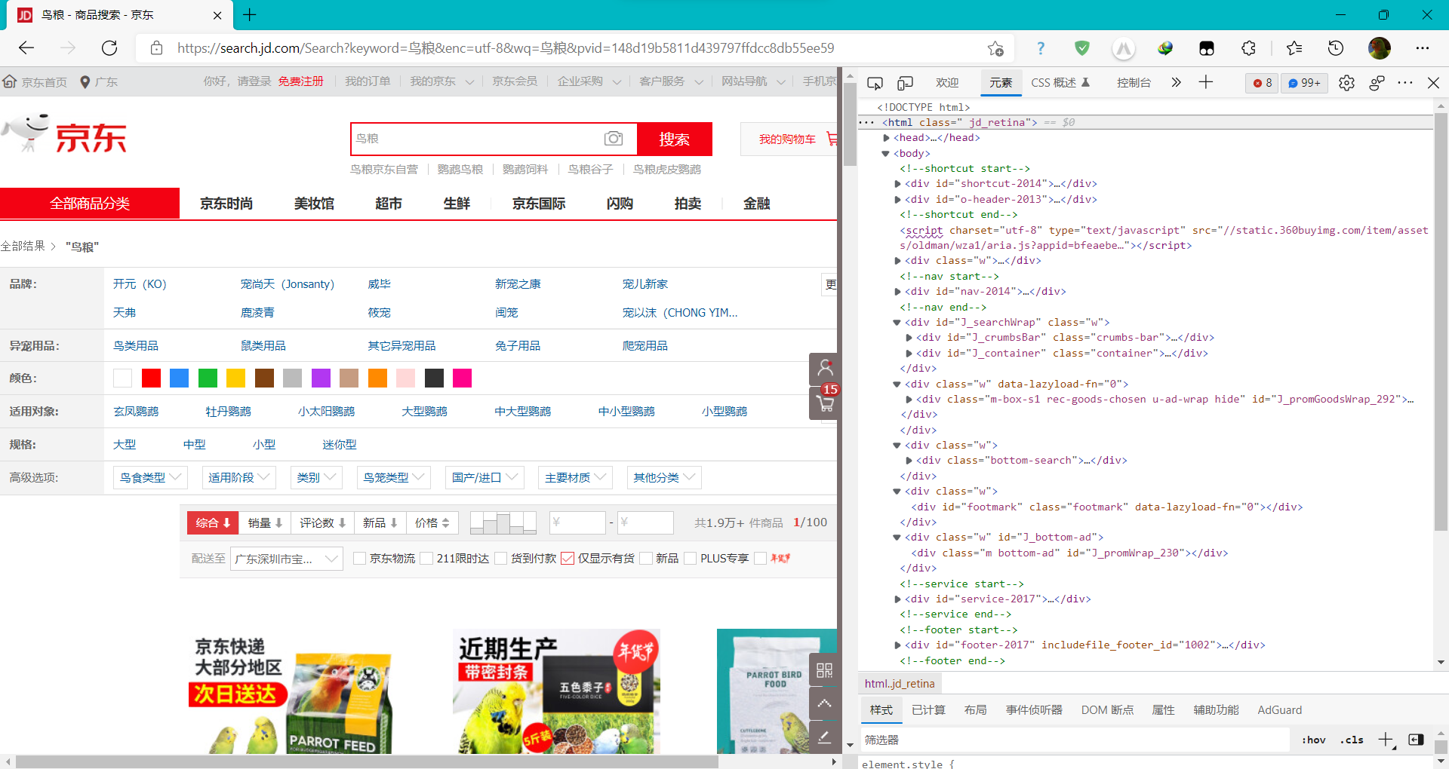Open DevTools settings gear
The height and width of the screenshot is (769, 1449).
point(1346,83)
